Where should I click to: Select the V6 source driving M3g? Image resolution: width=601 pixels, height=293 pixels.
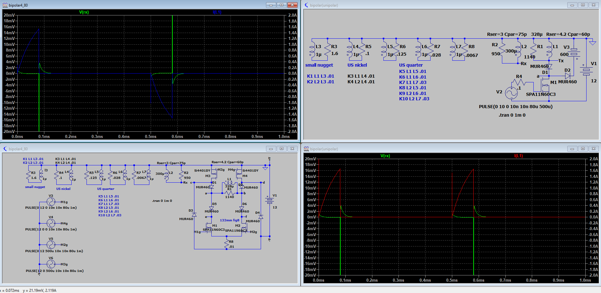tap(51, 264)
